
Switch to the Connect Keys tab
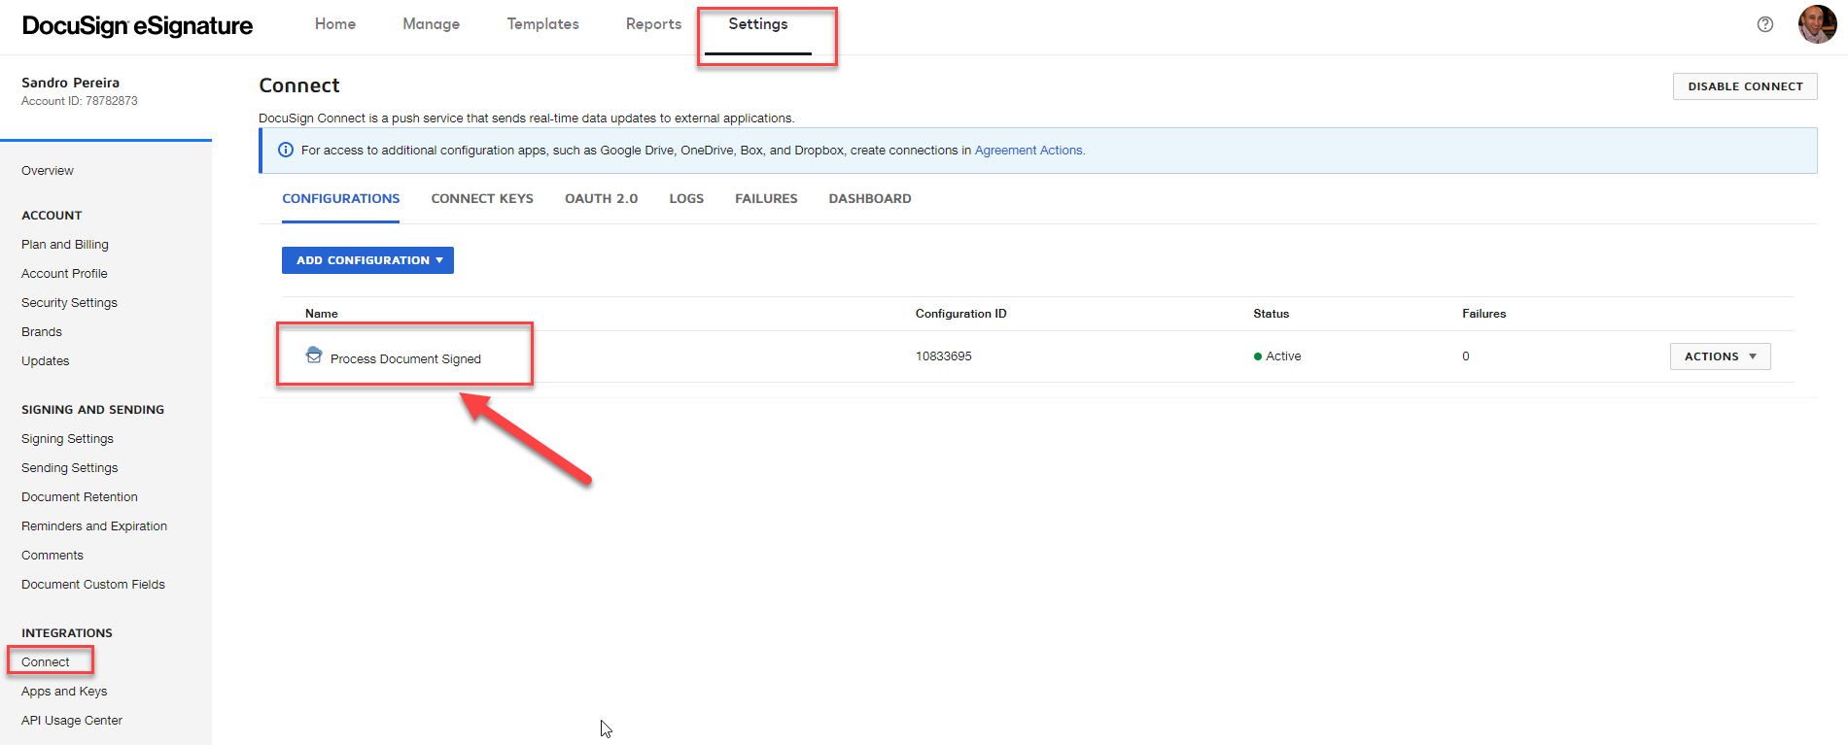point(482,199)
